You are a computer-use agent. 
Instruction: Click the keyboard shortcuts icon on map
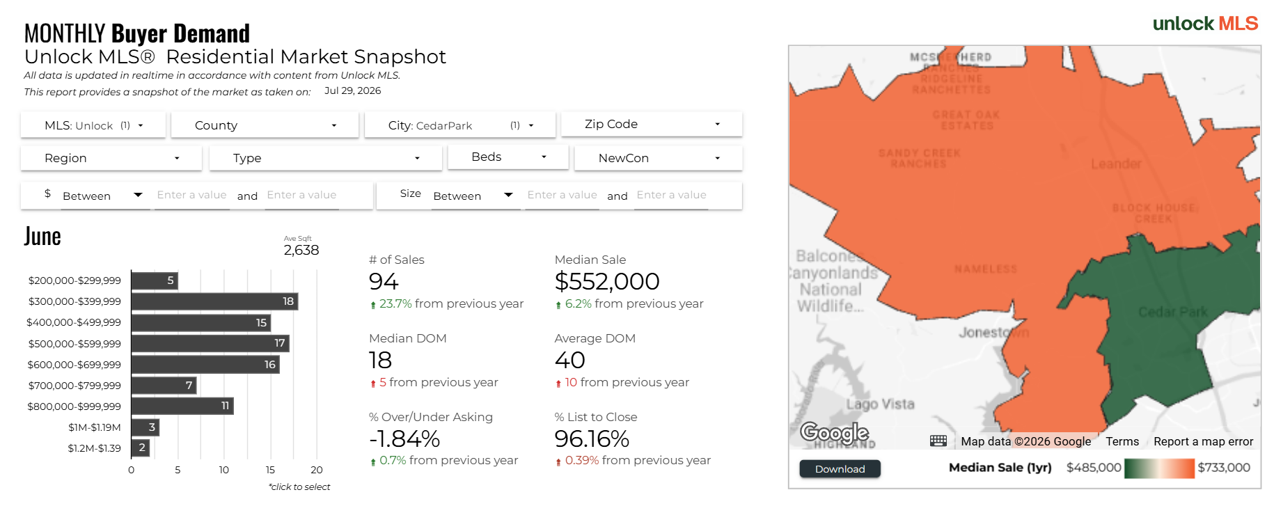pos(938,441)
